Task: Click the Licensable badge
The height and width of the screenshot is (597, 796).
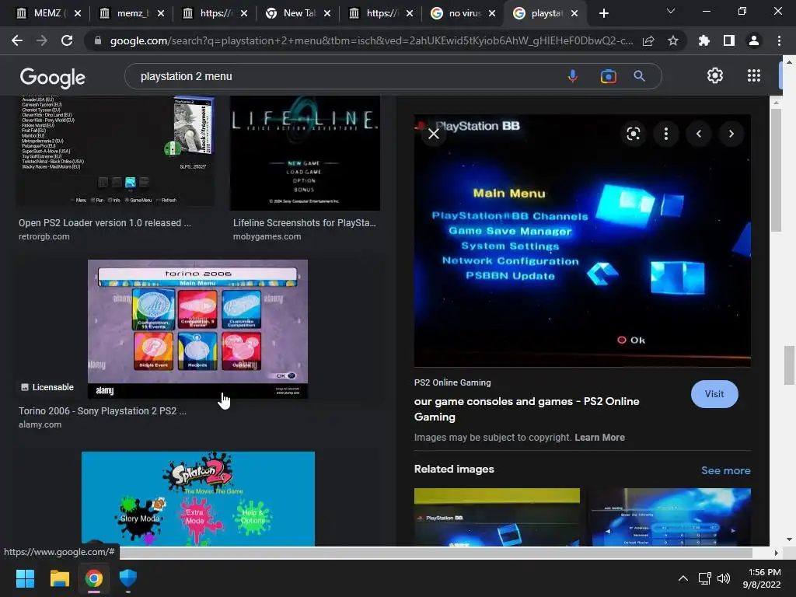Action: [47, 387]
